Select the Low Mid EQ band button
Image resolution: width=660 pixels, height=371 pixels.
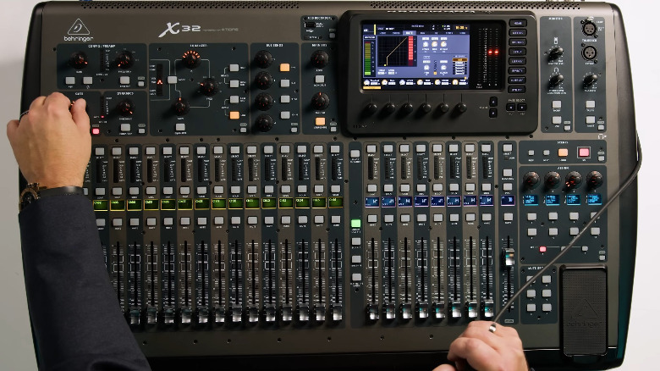click(234, 99)
